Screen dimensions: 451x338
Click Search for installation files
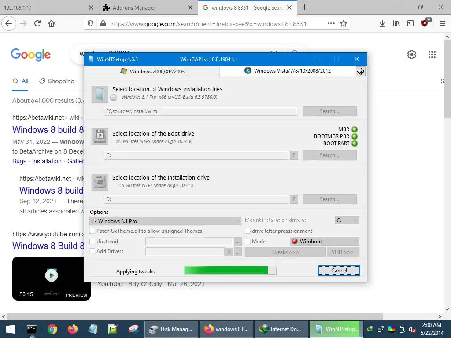coord(329,111)
